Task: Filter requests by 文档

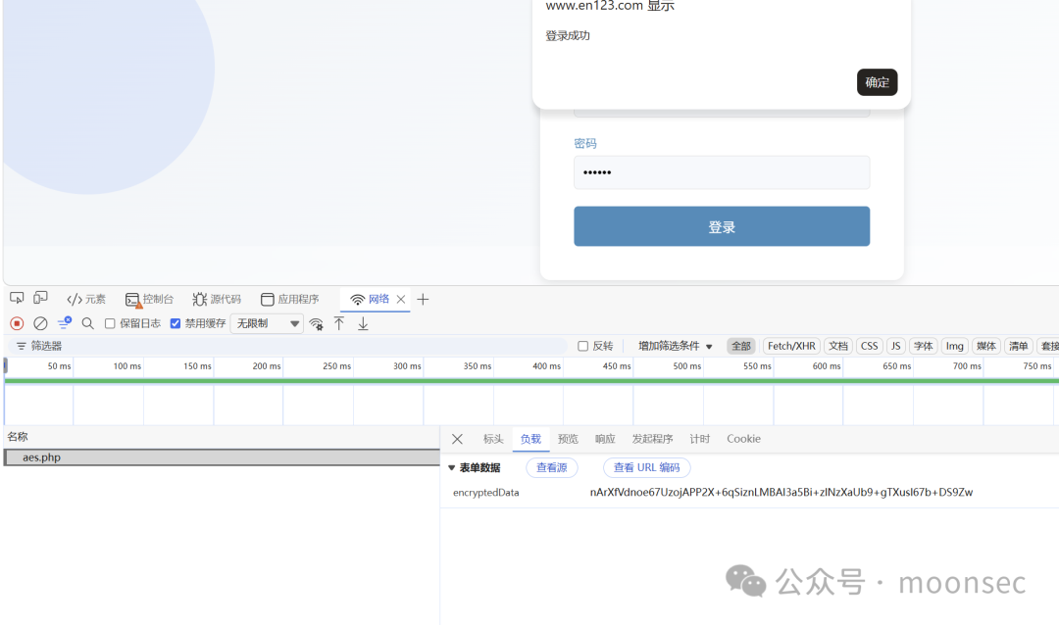Action: coord(838,346)
